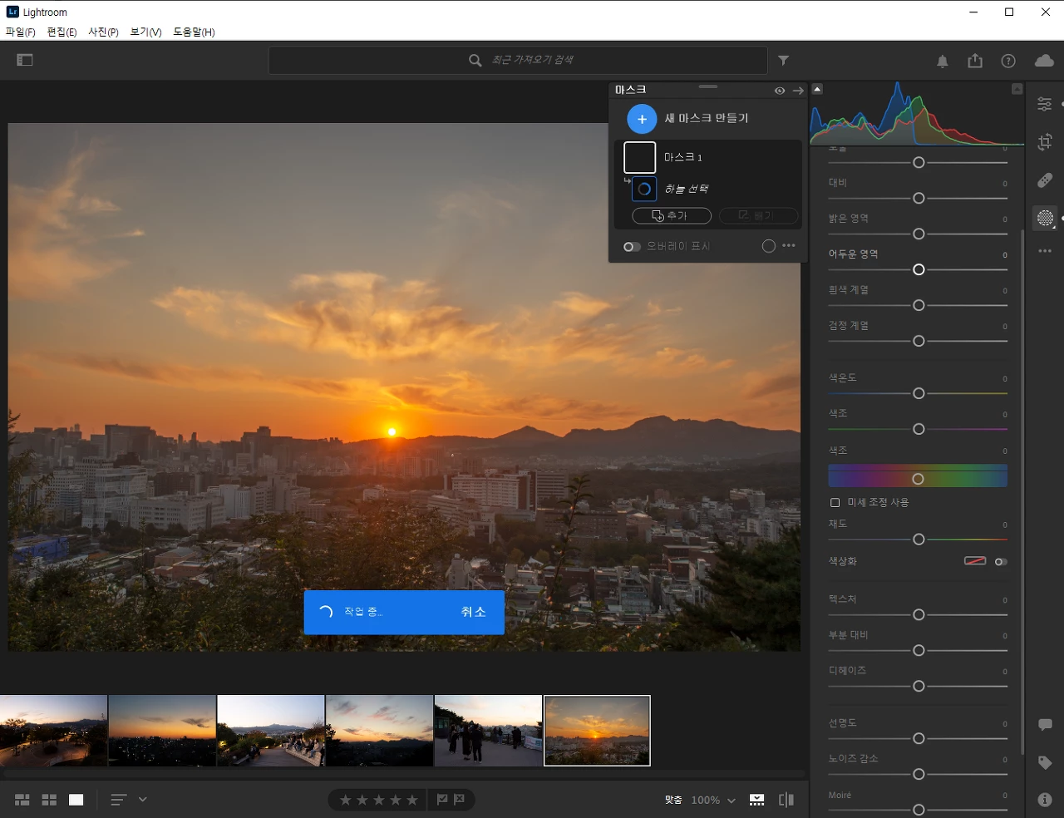Image resolution: width=1064 pixels, height=818 pixels.
Task: Open the Crop and rotate tool
Action: tap(1045, 142)
